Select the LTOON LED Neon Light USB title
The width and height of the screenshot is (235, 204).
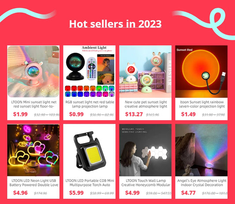34,183
